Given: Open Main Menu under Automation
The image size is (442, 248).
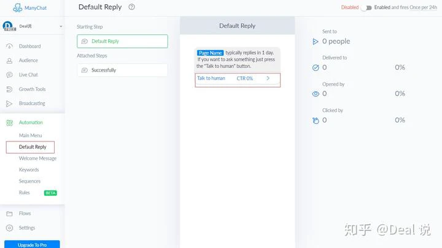Looking at the screenshot, I should coord(31,135).
